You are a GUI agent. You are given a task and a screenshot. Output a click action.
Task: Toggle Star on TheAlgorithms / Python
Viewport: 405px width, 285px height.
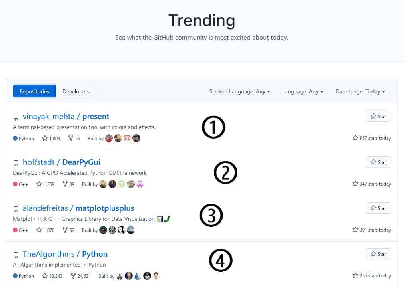(378, 254)
